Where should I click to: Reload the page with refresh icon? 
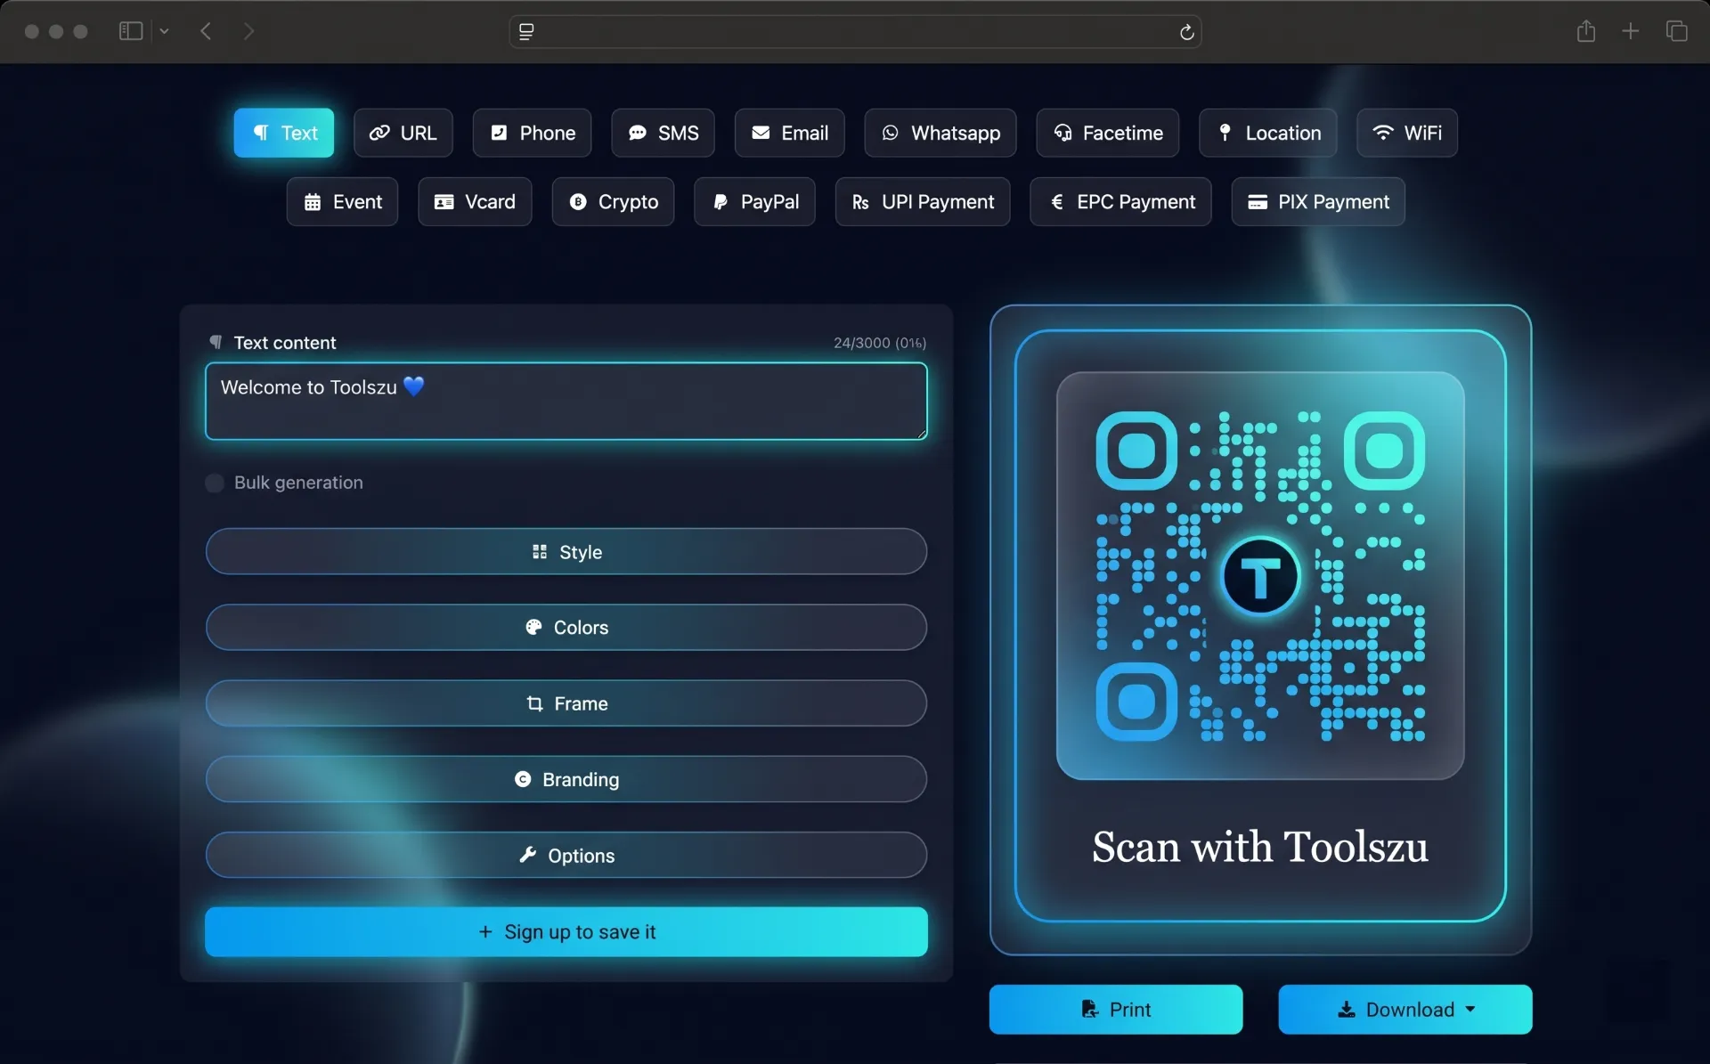click(x=1186, y=32)
